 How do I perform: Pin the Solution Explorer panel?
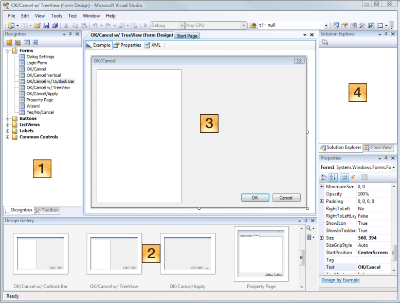[x=386, y=34]
